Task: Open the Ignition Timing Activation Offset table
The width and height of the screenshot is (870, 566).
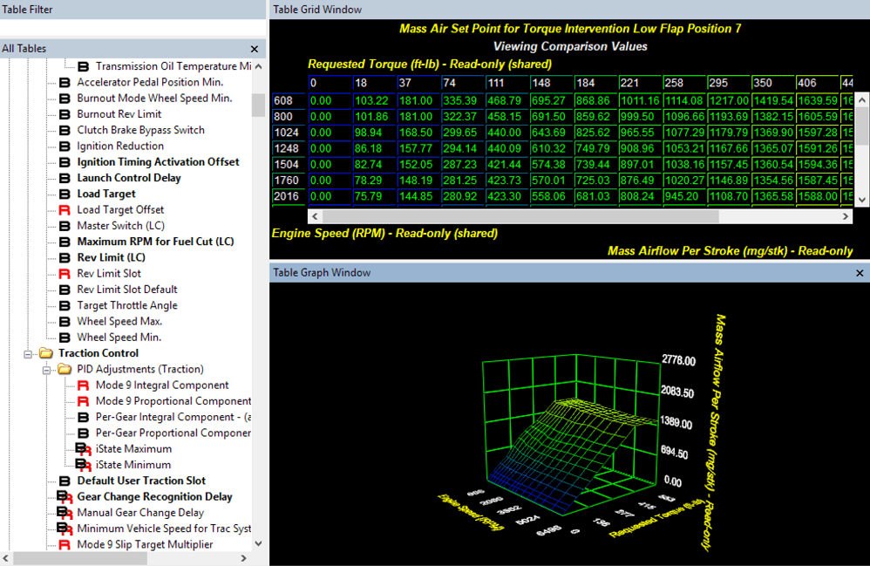Action: [x=157, y=162]
